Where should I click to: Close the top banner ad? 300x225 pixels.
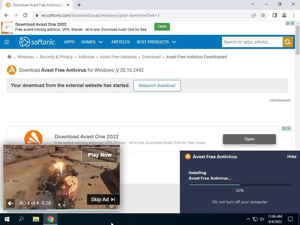292,23
